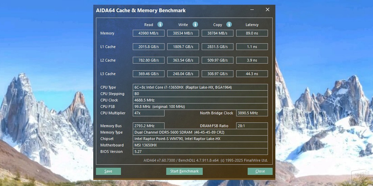This screenshot has width=373, height=186.
Task: Click the window title AIDA64 Cache & Memory Benchmark
Action: pos(141,10)
